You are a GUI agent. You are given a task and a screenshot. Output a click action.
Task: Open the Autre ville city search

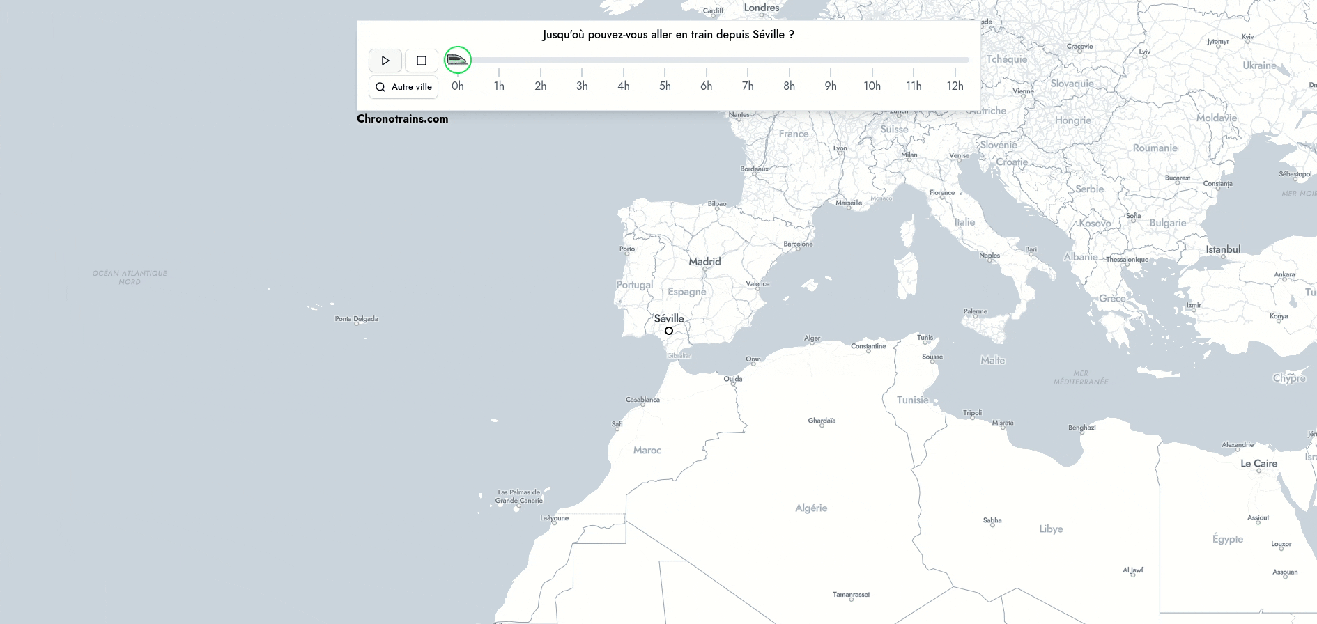403,87
